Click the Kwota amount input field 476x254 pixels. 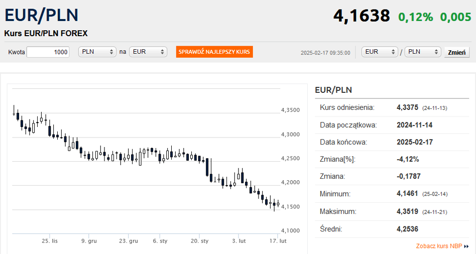coord(48,52)
